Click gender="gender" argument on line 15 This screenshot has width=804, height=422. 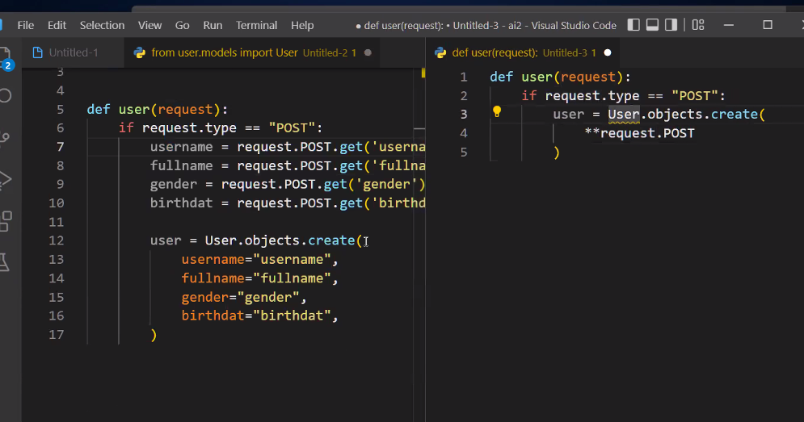click(240, 297)
